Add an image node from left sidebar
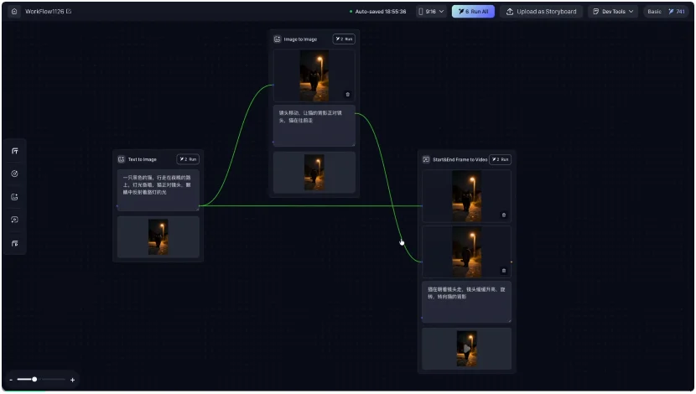The height and width of the screenshot is (394, 696). point(14,197)
